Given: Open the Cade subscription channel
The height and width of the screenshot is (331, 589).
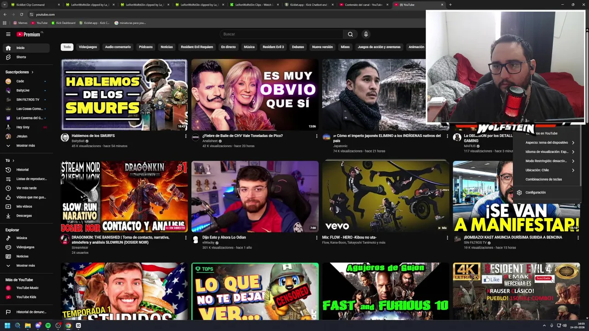Looking at the screenshot, I should [x=27, y=81].
